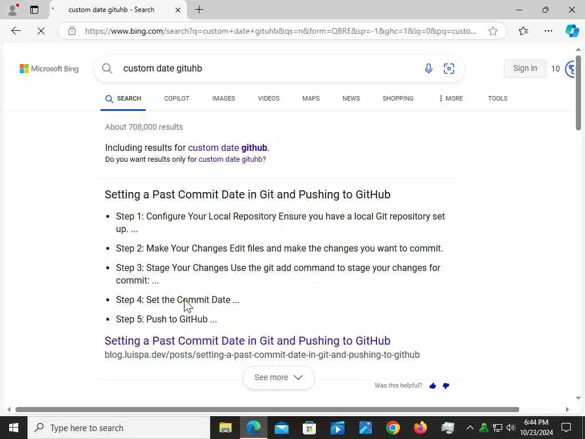Search using an image
The width and height of the screenshot is (585, 439).
coord(449,69)
